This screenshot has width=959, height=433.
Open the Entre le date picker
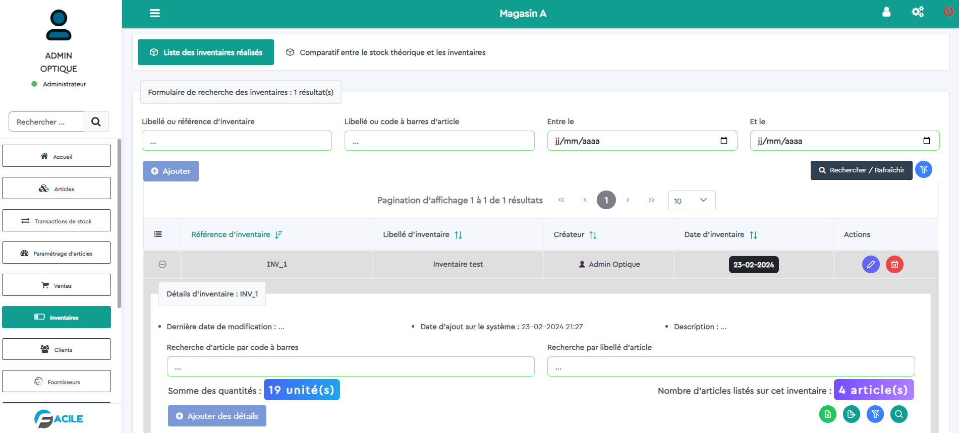[x=724, y=141]
